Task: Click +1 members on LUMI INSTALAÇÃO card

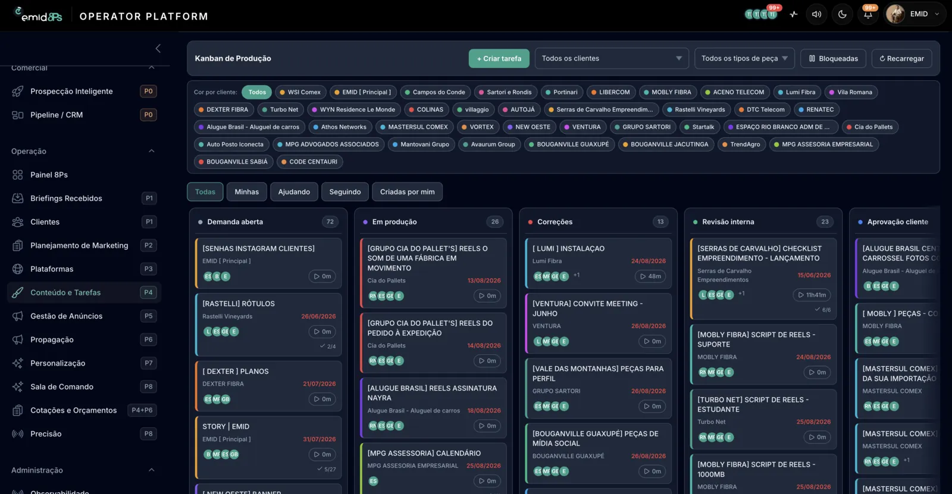Action: coord(577,275)
